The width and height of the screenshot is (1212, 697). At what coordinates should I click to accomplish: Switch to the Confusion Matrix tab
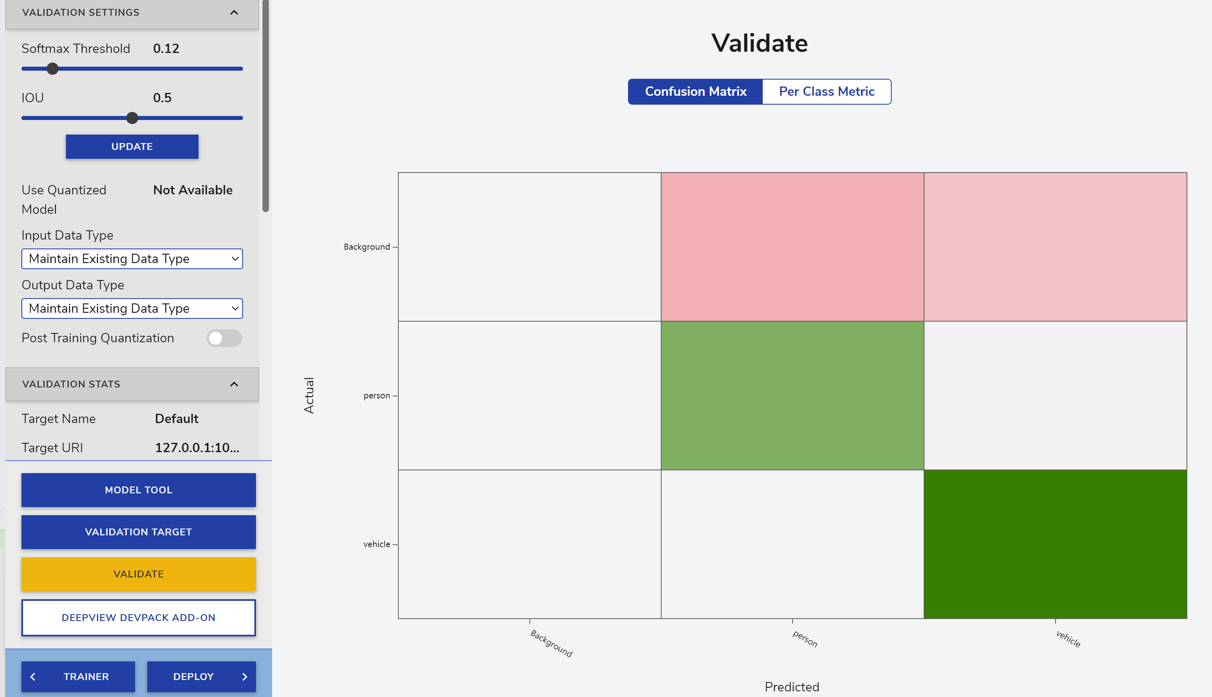tap(695, 91)
